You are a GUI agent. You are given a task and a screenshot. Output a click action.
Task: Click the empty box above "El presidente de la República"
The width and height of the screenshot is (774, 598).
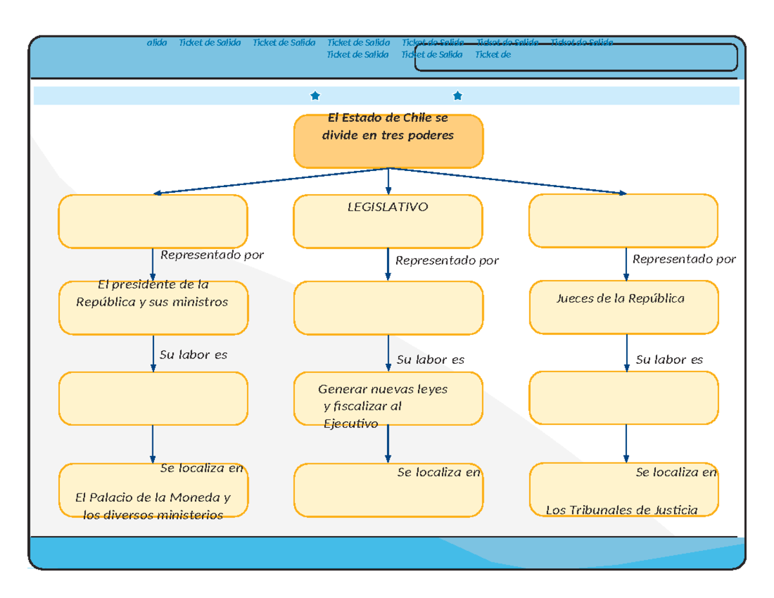coord(153,221)
